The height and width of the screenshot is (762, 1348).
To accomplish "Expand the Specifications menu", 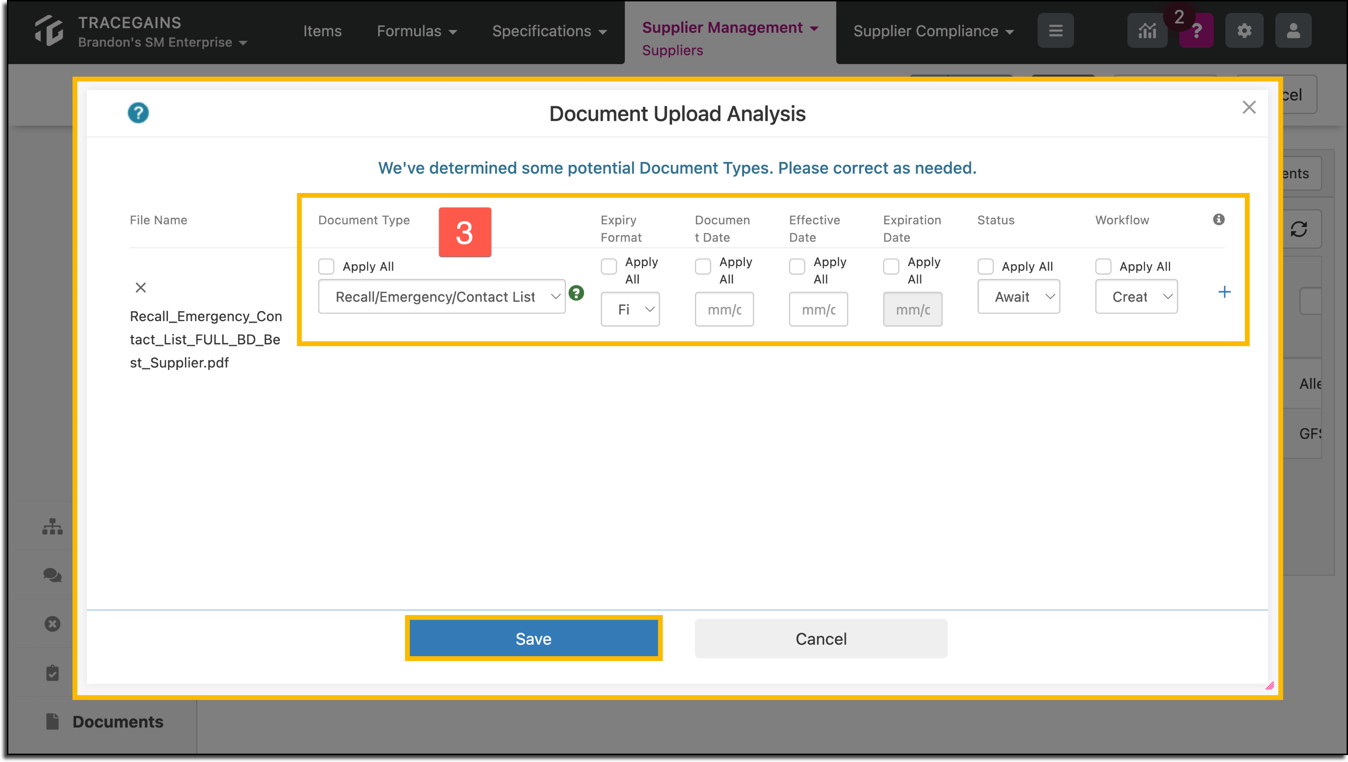I will click(549, 31).
